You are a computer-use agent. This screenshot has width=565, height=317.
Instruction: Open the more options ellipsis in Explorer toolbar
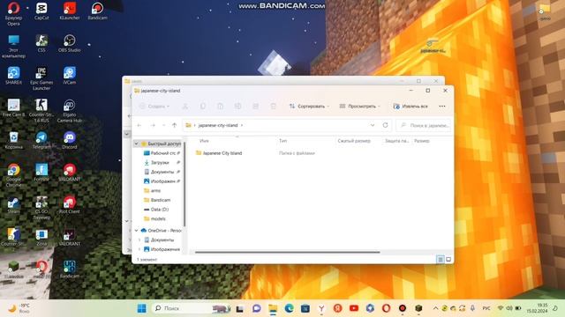[x=442, y=106]
